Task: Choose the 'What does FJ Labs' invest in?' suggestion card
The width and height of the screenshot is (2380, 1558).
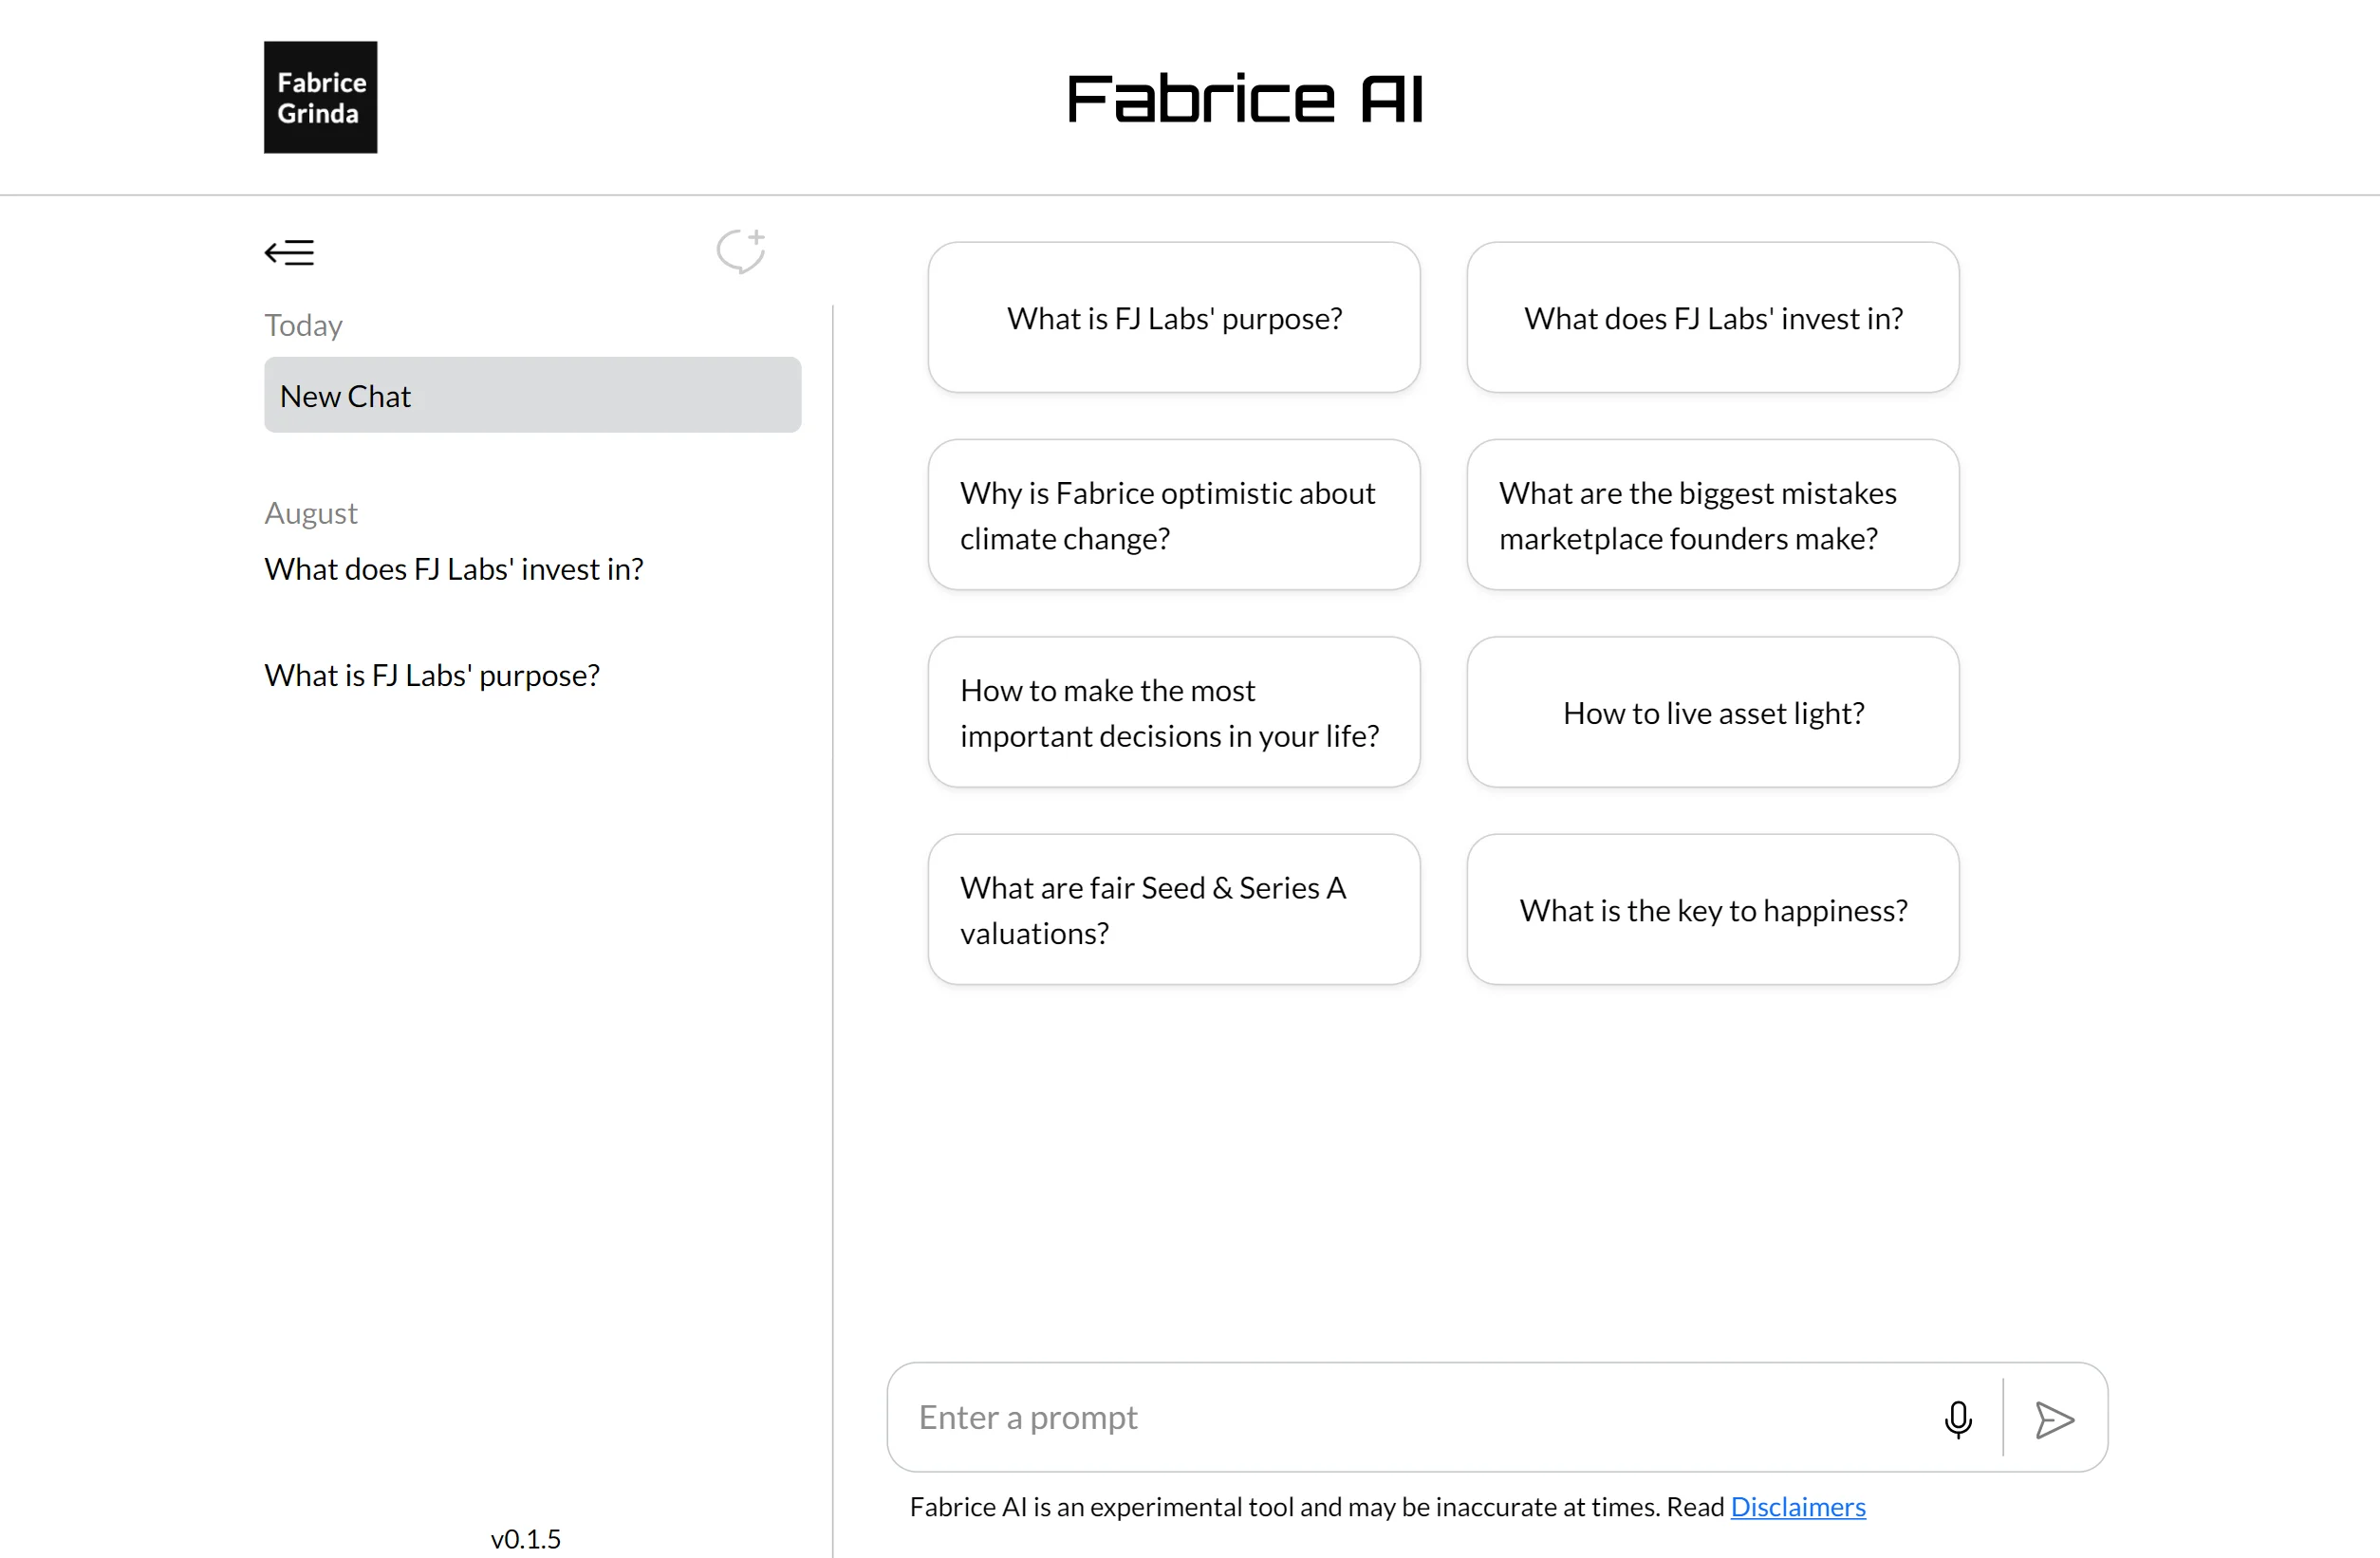Action: point(1712,318)
